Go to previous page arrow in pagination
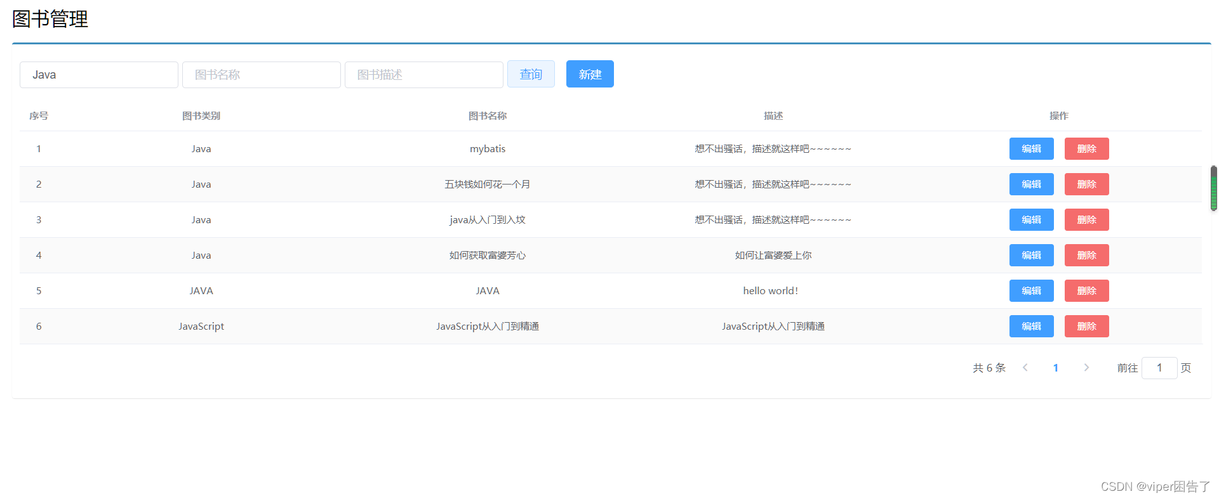Screen dimensions: 1219x499 tap(1025, 368)
